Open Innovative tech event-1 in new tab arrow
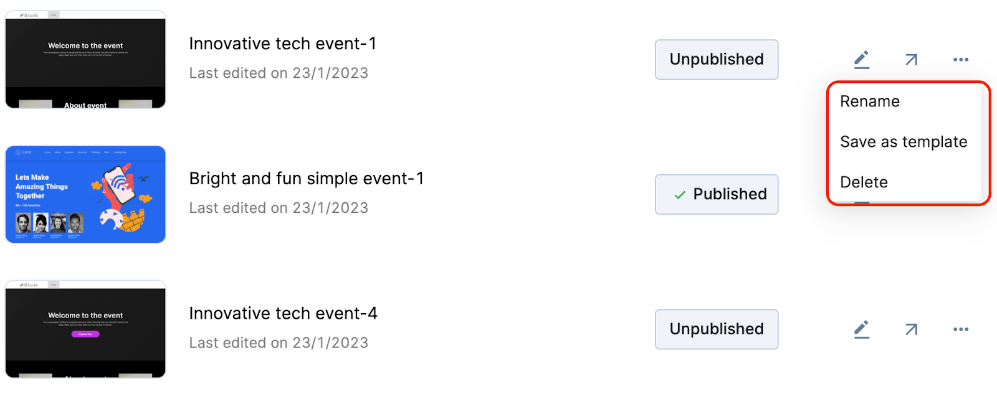The width and height of the screenshot is (997, 399). coord(911,60)
